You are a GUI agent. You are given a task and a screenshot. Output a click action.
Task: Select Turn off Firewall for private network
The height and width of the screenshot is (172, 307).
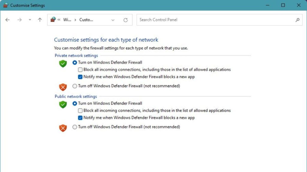point(75,86)
